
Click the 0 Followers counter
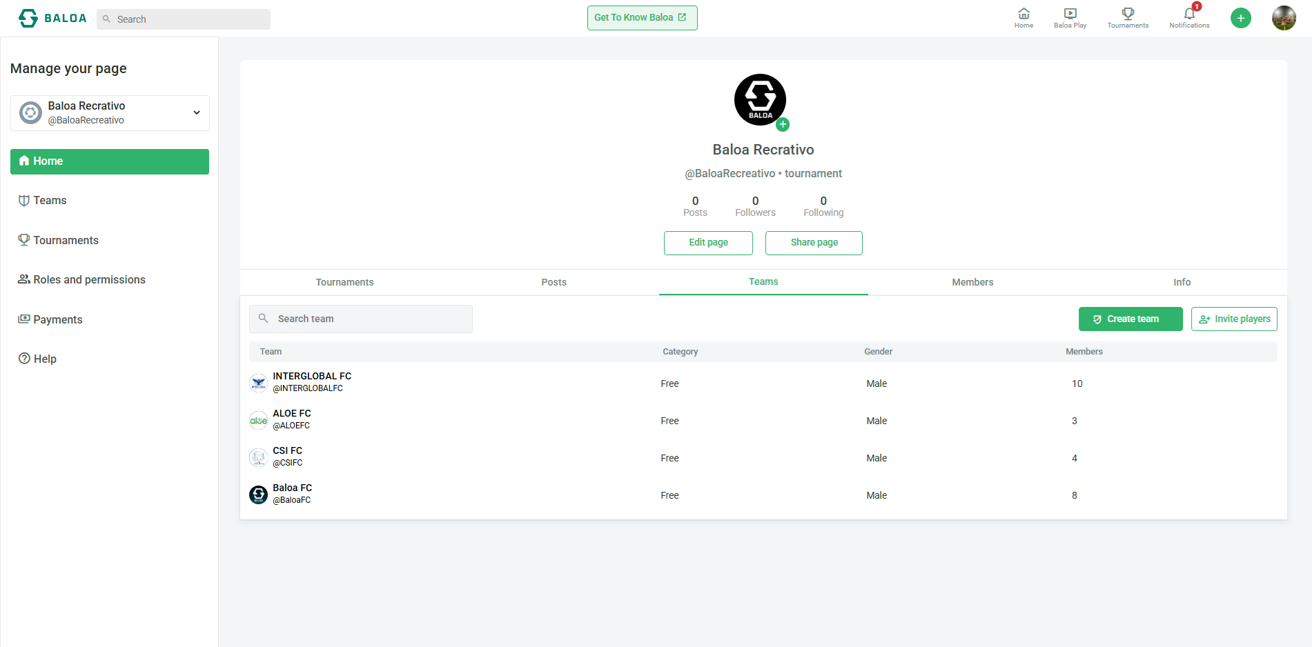point(755,206)
